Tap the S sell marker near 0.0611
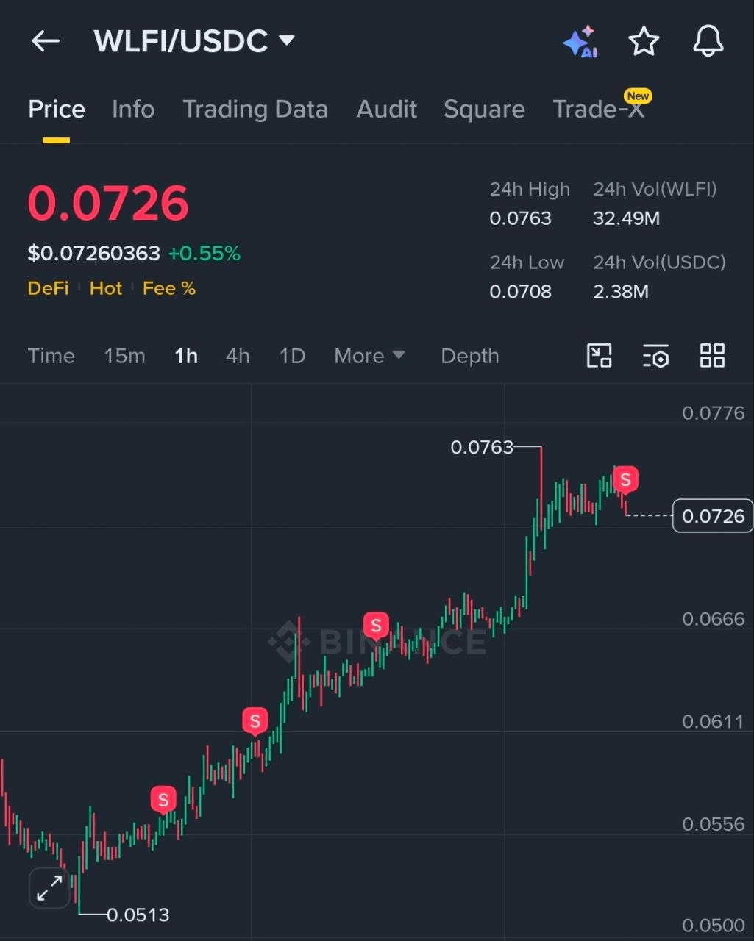The image size is (754, 941). (255, 721)
